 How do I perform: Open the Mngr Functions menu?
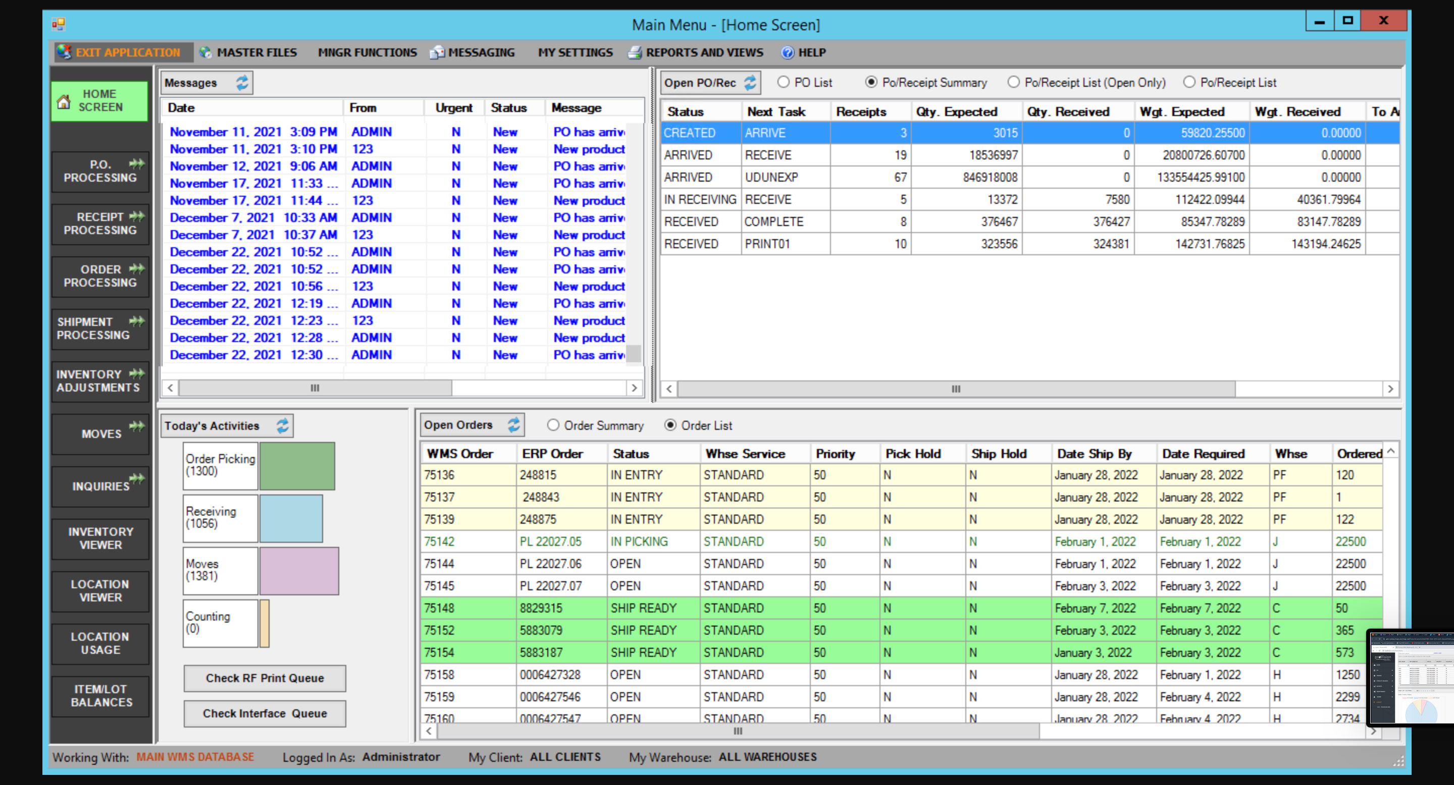tap(367, 52)
